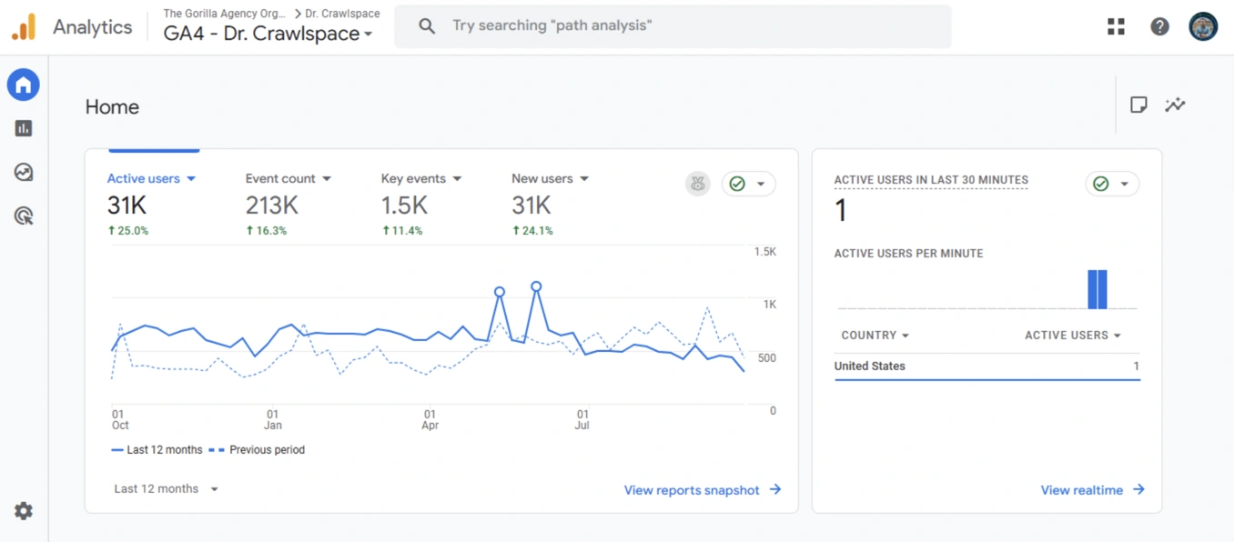This screenshot has width=1235, height=542.
Task: Click the active users per minute bars
Action: tap(1098, 290)
